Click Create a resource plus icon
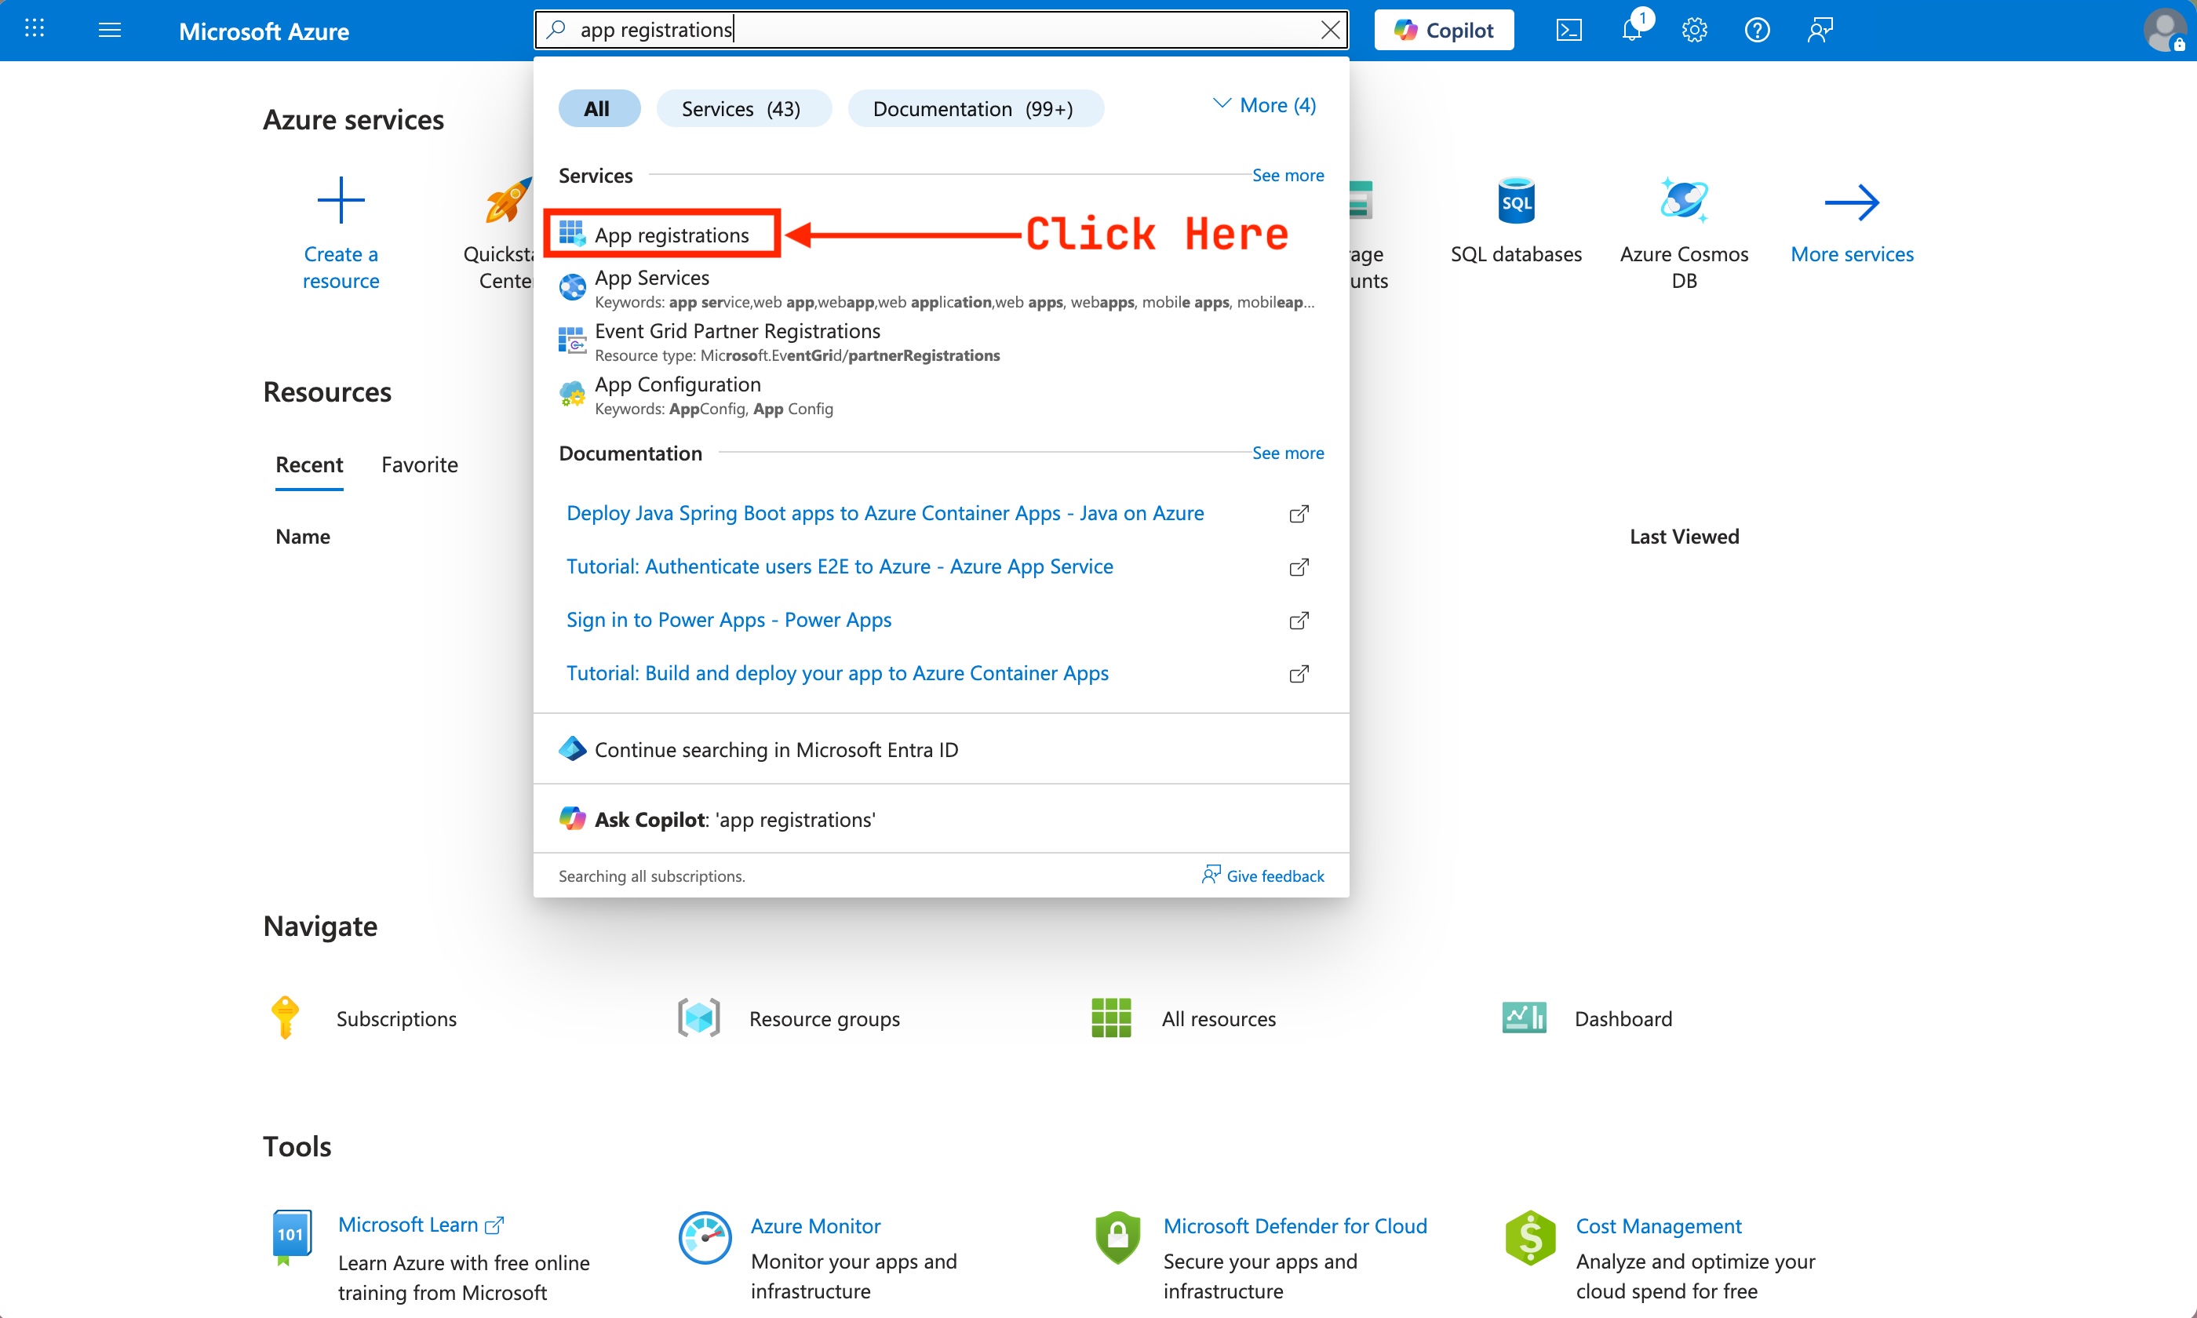This screenshot has width=2197, height=1318. [340, 200]
